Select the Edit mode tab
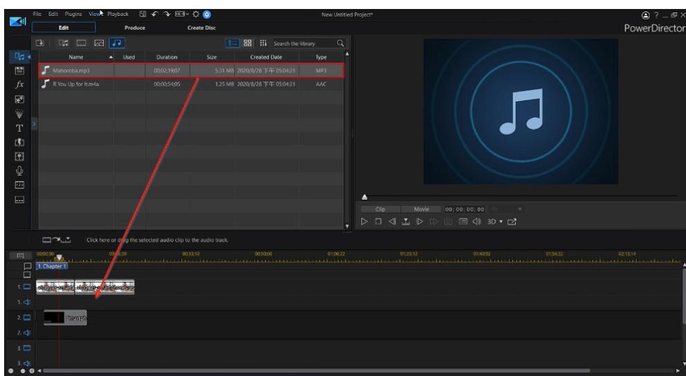The width and height of the screenshot is (686, 376). pyautogui.click(x=64, y=28)
